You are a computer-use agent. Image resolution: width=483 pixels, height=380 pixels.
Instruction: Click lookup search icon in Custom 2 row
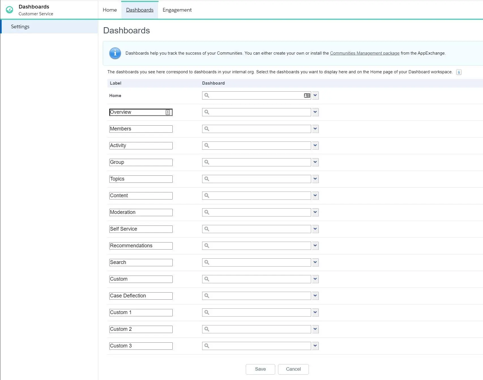pos(207,329)
